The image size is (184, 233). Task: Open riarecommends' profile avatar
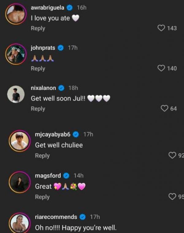[19, 224]
